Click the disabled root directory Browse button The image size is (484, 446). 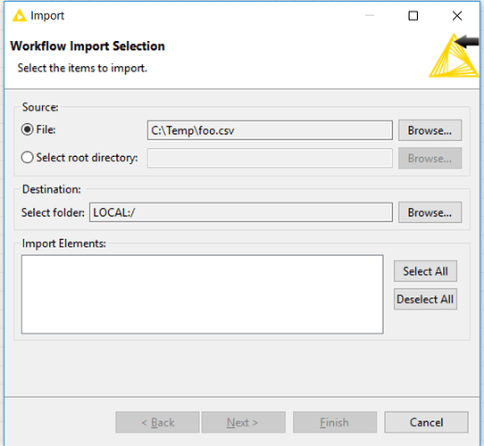point(430,158)
